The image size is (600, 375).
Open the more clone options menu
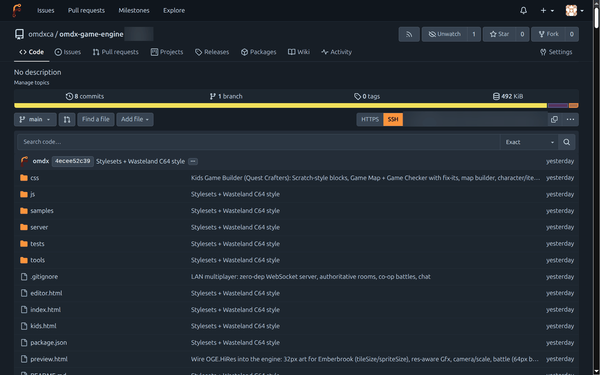click(x=570, y=119)
